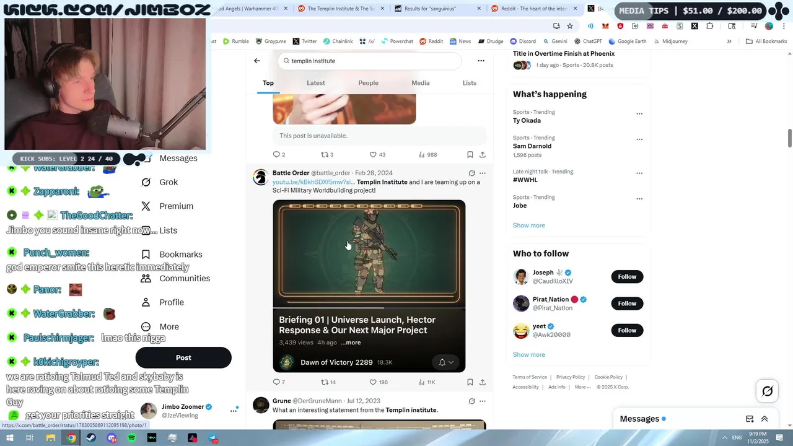Share the unavailable post with 43 likes

(483, 154)
